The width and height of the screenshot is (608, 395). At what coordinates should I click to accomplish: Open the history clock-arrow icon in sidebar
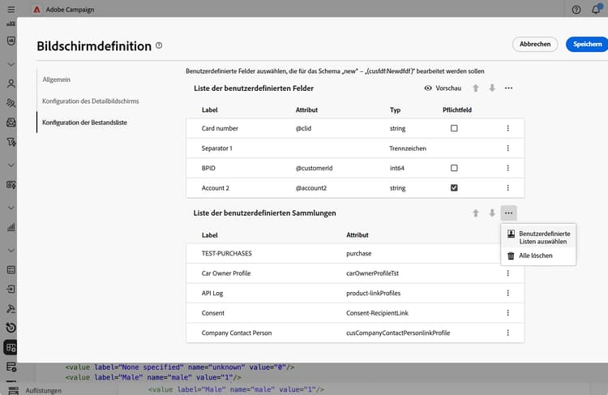coord(11,328)
